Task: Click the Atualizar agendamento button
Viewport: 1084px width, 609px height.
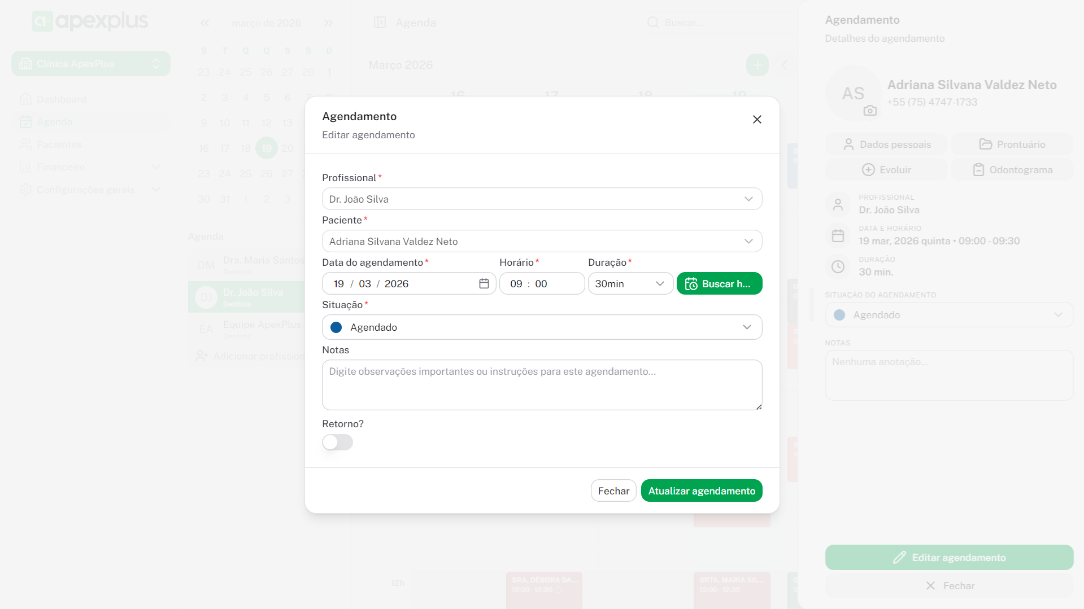Action: pos(701,491)
